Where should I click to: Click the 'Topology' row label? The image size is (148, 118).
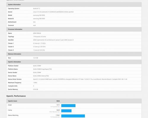(11, 37)
